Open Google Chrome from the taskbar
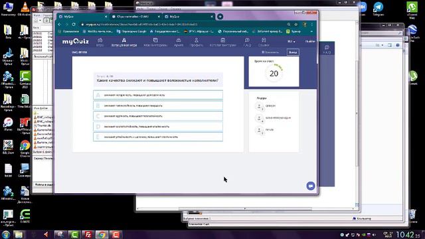Viewport: 425px width, 239px height. pyautogui.click(x=102, y=234)
